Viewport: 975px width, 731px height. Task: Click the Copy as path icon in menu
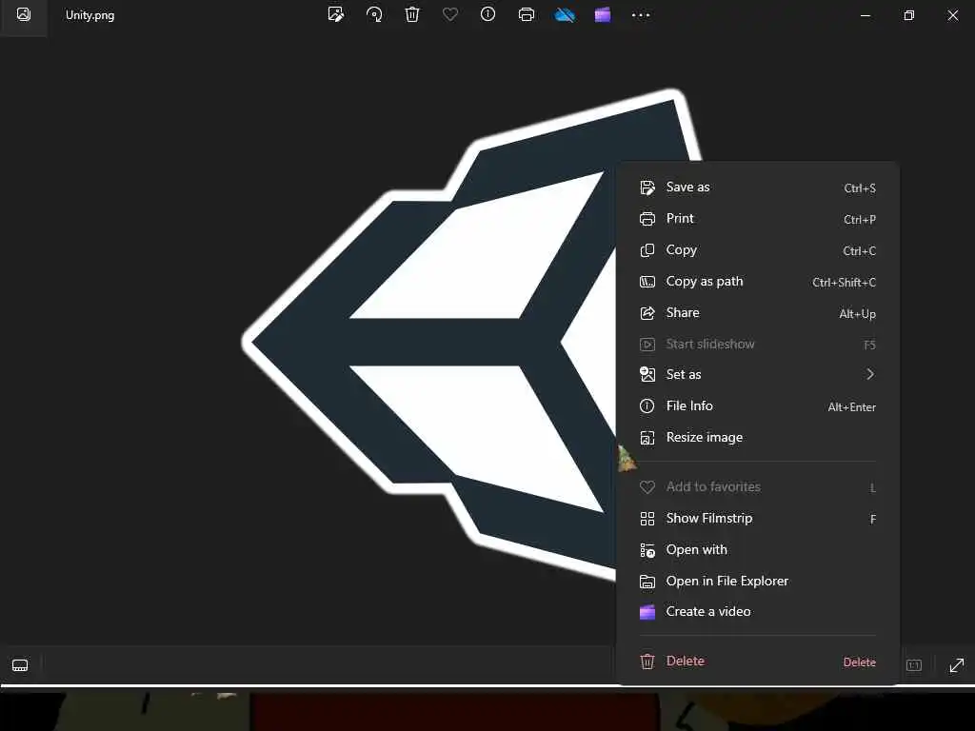647,282
